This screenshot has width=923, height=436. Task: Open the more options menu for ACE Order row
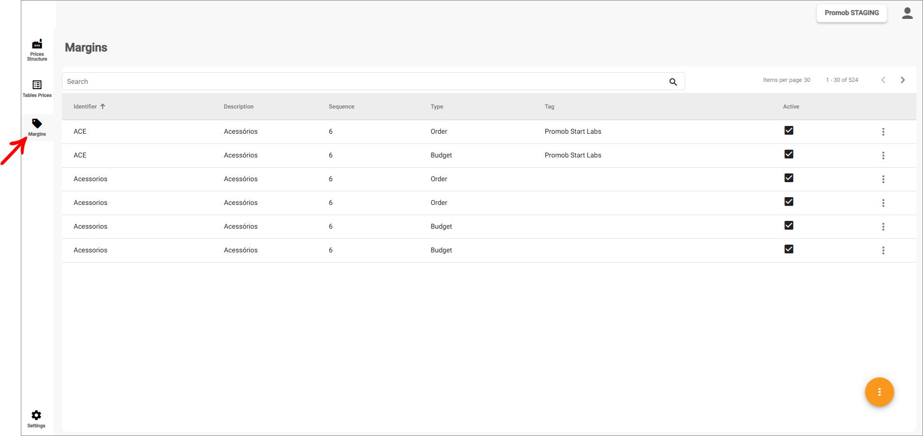[x=883, y=132]
